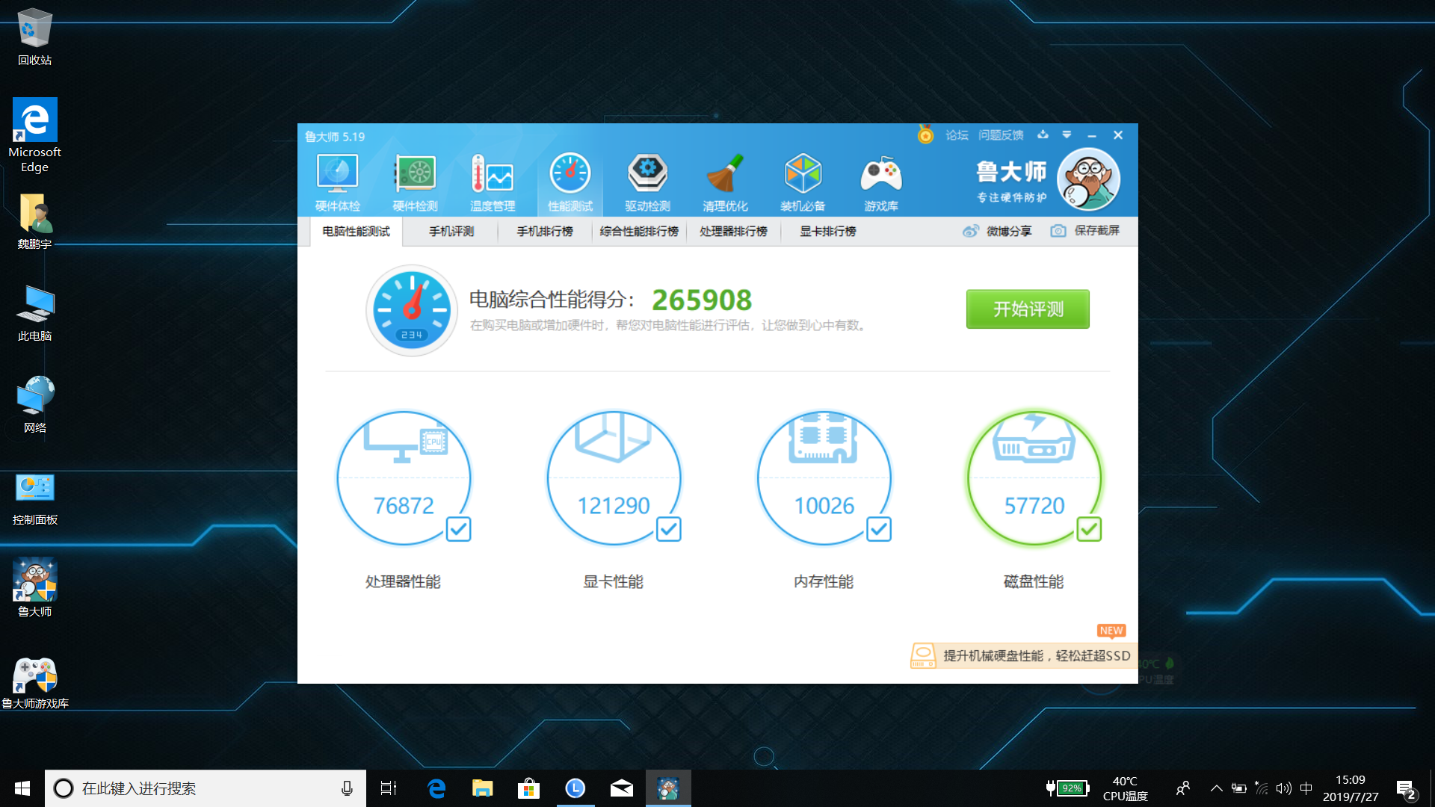Select Microsoft Edge desktop shortcut
This screenshot has width=1435, height=807.
coord(34,136)
